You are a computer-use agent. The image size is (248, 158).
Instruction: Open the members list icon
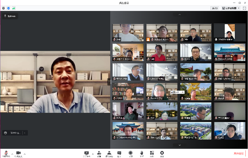(x=109, y=153)
